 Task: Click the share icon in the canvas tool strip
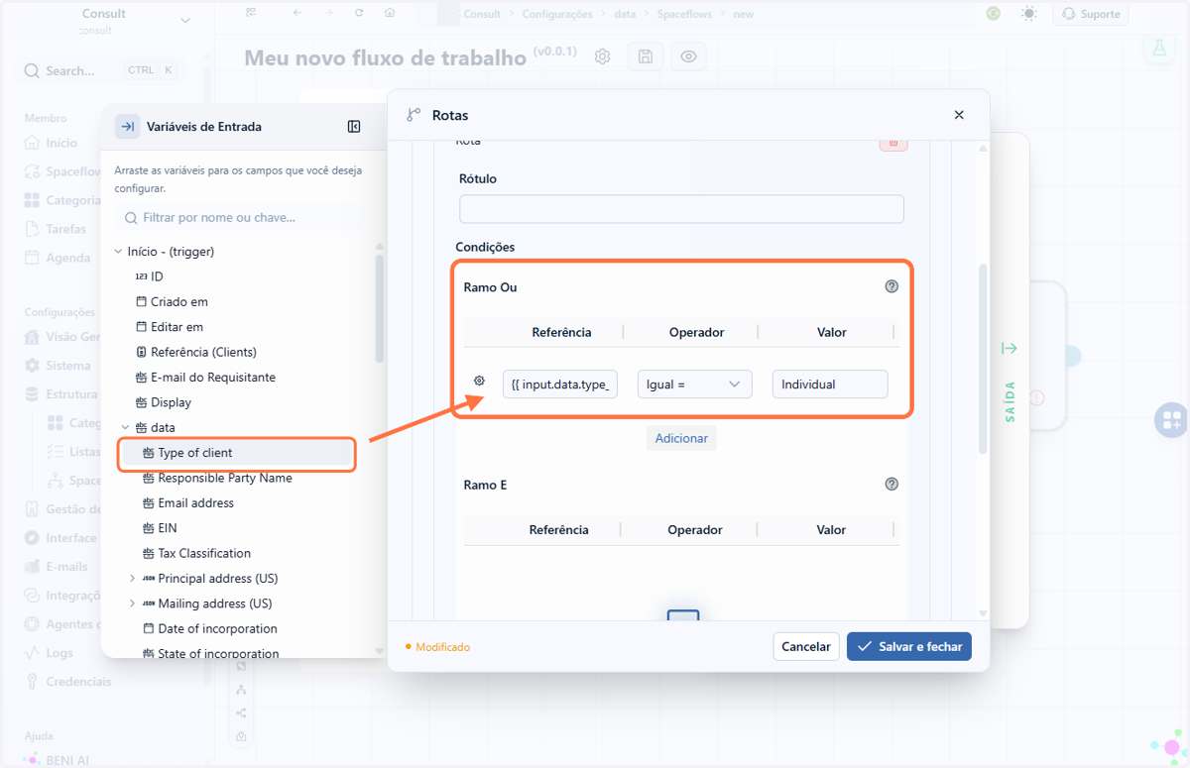point(242,713)
